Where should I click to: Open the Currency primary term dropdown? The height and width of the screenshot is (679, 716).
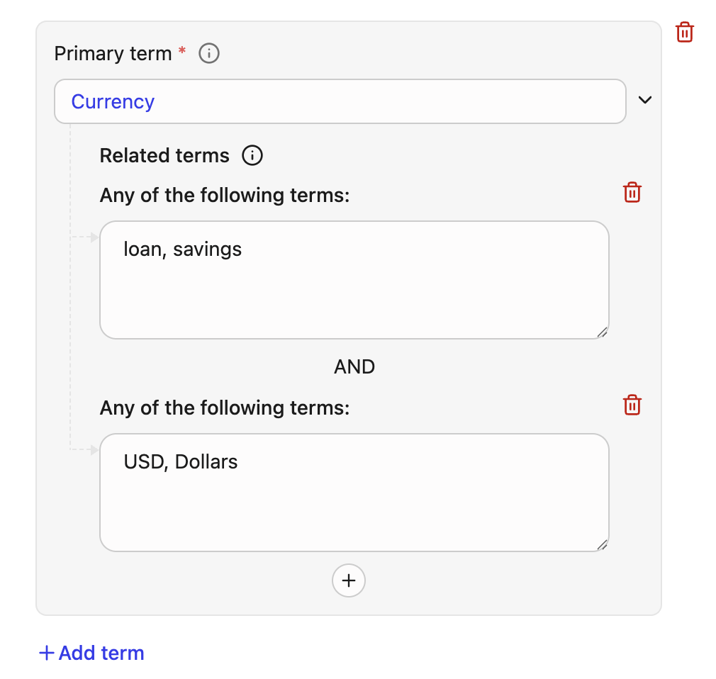(340, 101)
